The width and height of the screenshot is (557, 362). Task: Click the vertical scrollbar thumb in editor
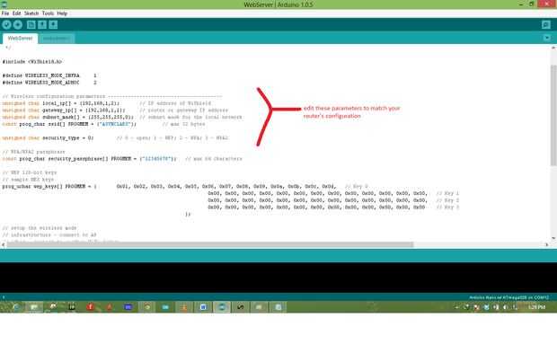pyautogui.click(x=553, y=114)
